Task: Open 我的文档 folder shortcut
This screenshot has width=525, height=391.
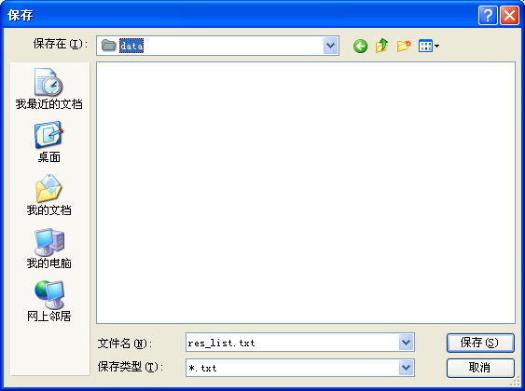Action: [48, 195]
